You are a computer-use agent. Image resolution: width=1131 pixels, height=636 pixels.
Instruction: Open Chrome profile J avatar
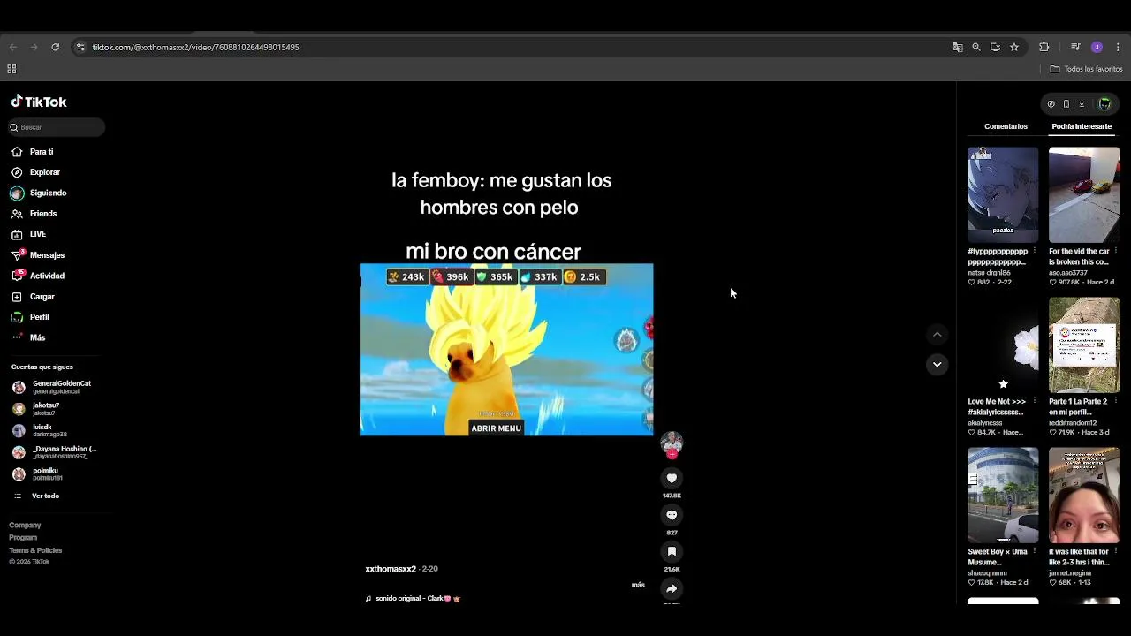click(1097, 47)
